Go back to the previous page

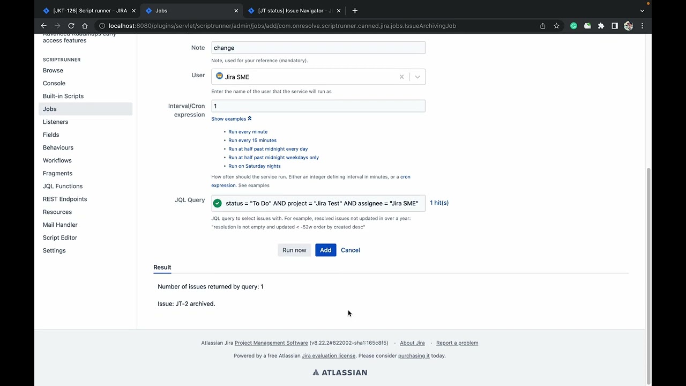pos(44,26)
